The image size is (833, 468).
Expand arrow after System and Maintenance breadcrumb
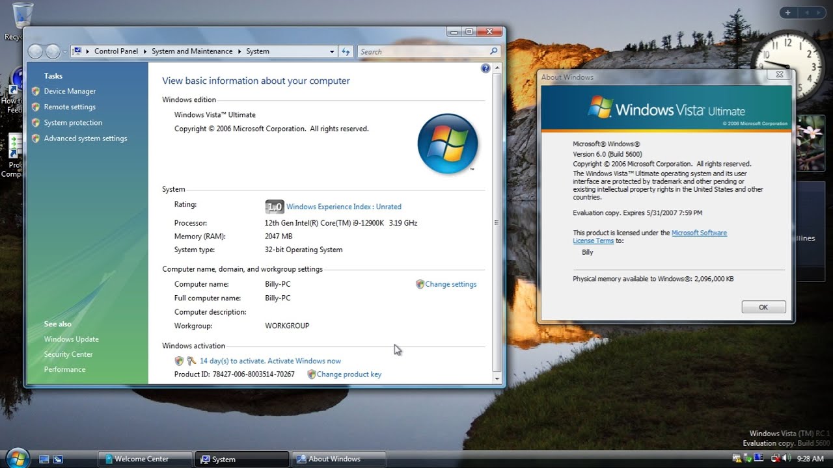click(x=239, y=51)
